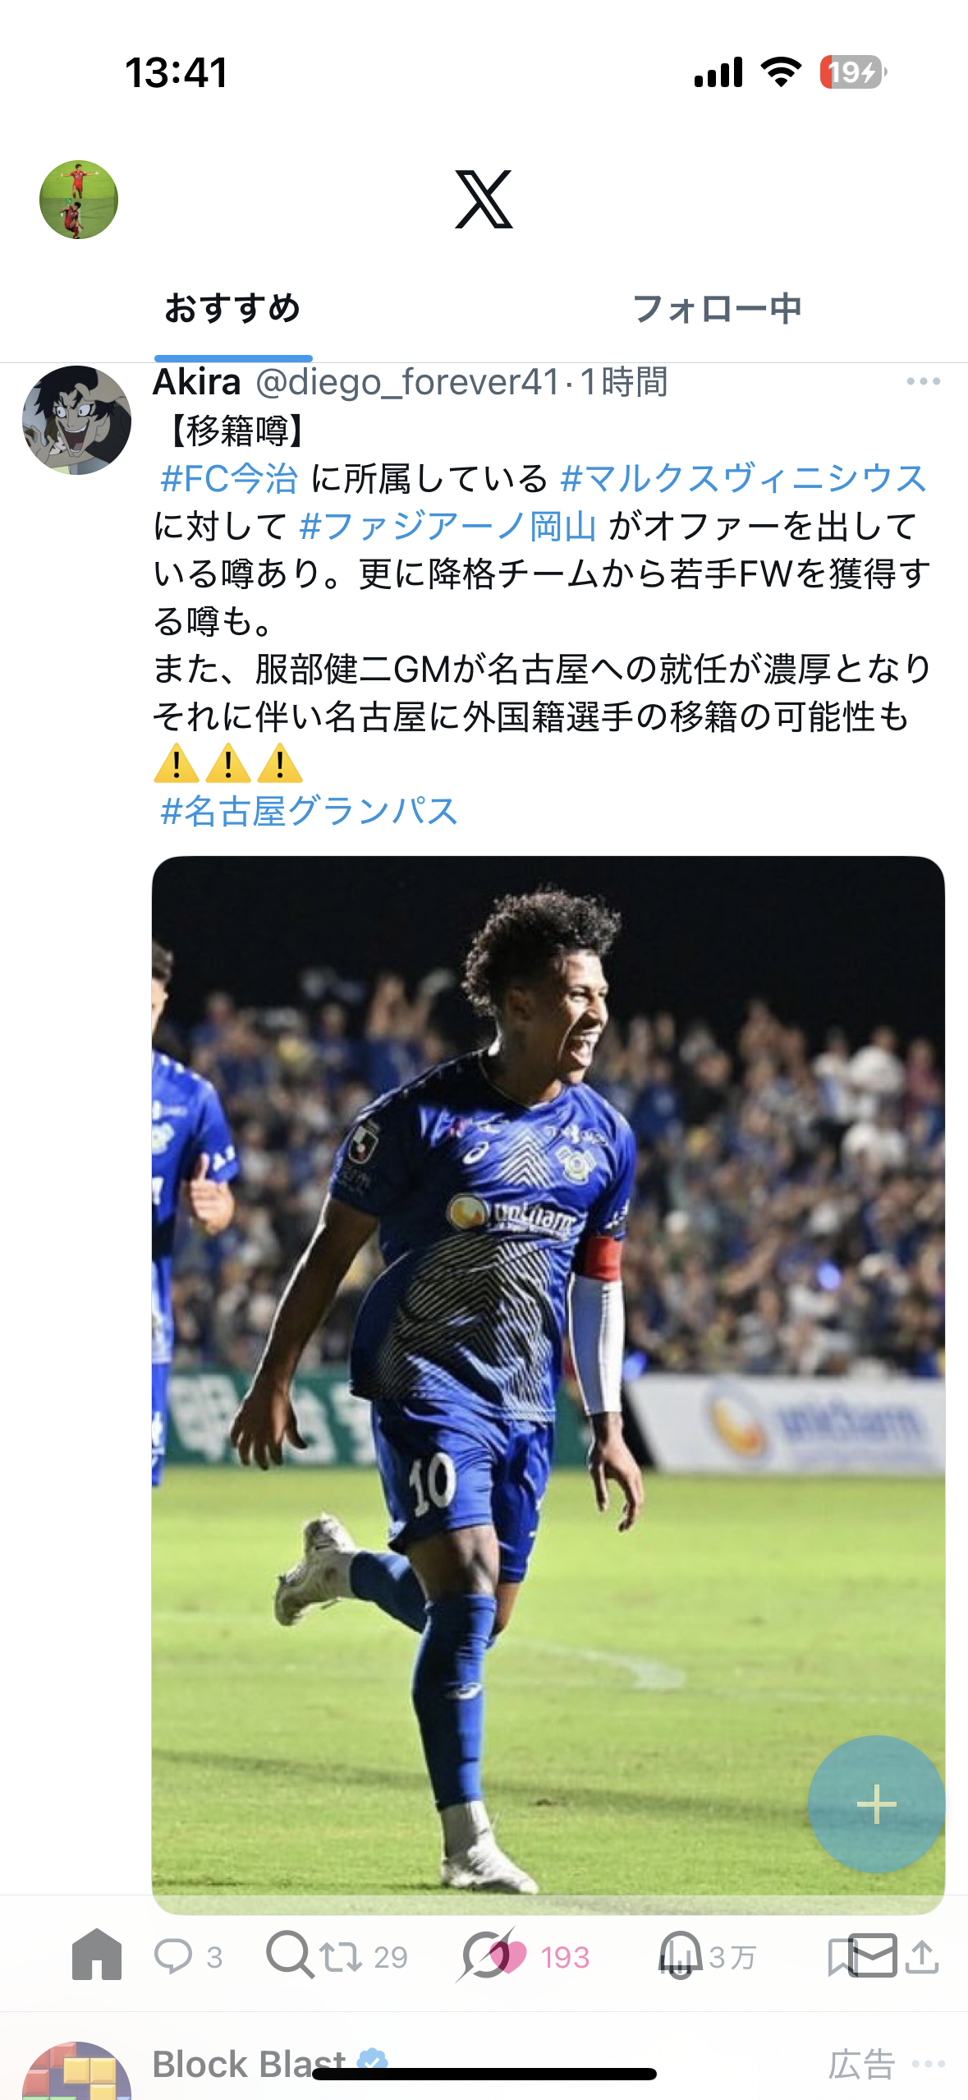The width and height of the screenshot is (968, 2100).
Task: Like the post with 193 likes
Action: [545, 1957]
